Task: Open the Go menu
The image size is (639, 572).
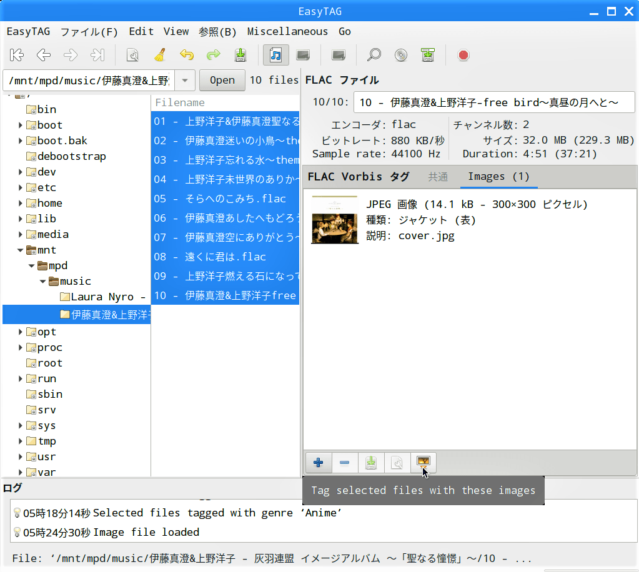Action: click(345, 31)
